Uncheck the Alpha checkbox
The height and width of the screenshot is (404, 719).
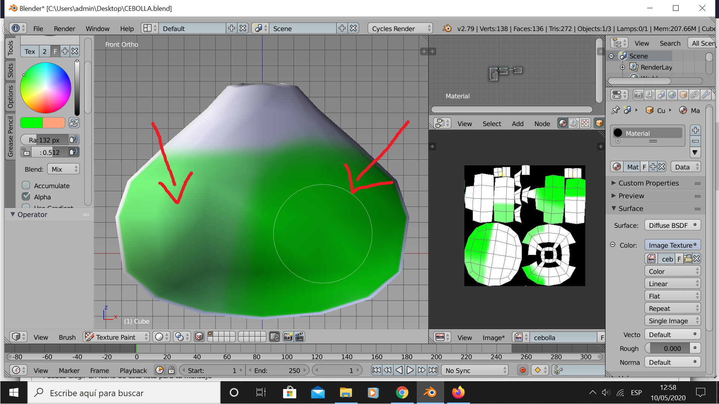click(26, 197)
